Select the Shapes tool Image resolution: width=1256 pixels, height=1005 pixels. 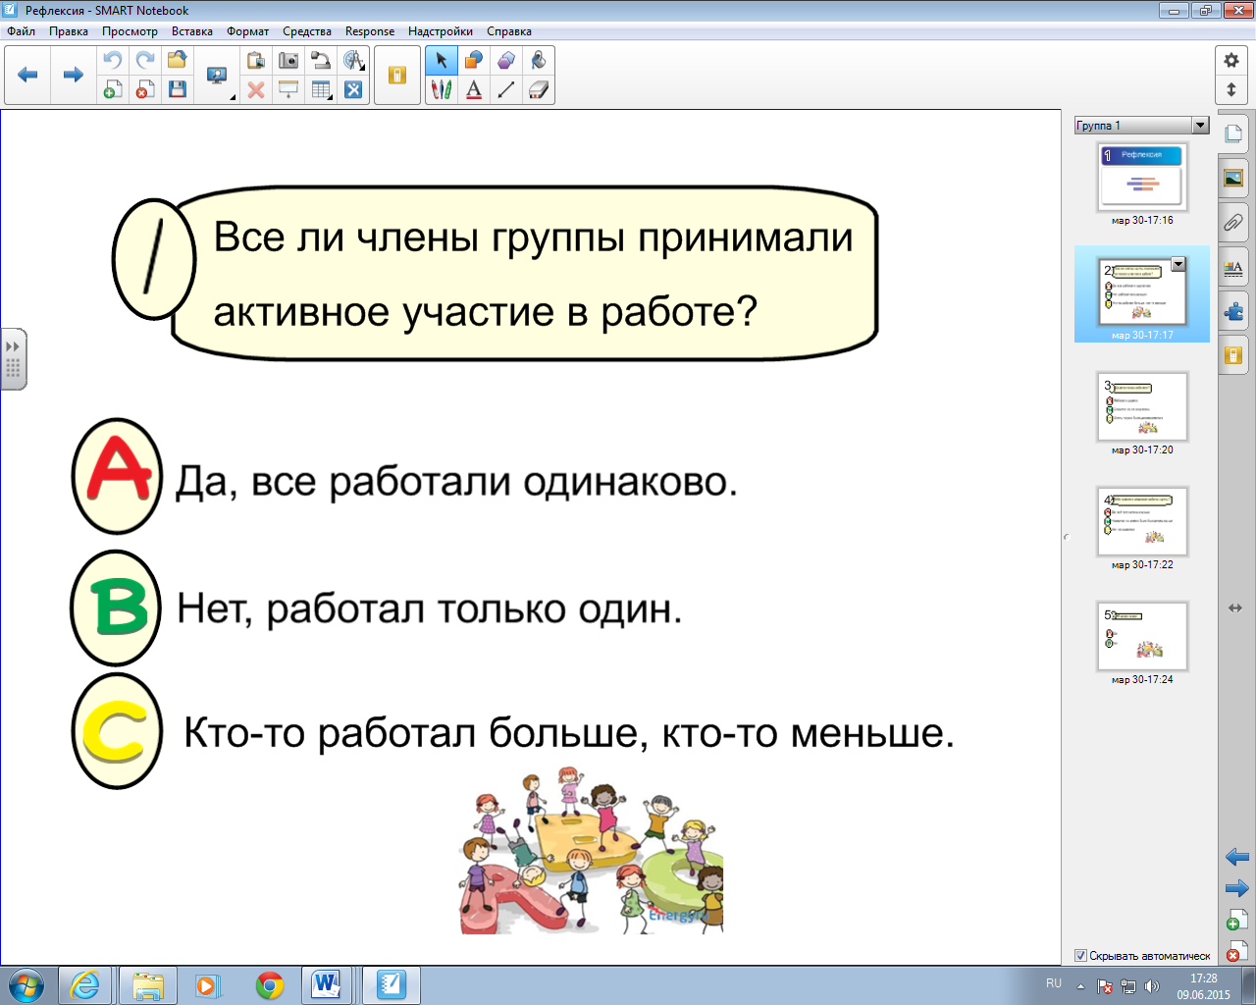pyautogui.click(x=474, y=61)
